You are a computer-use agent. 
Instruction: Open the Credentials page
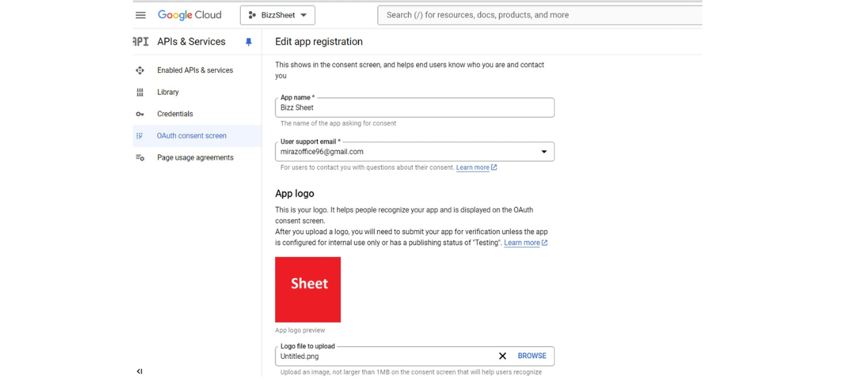click(x=175, y=114)
